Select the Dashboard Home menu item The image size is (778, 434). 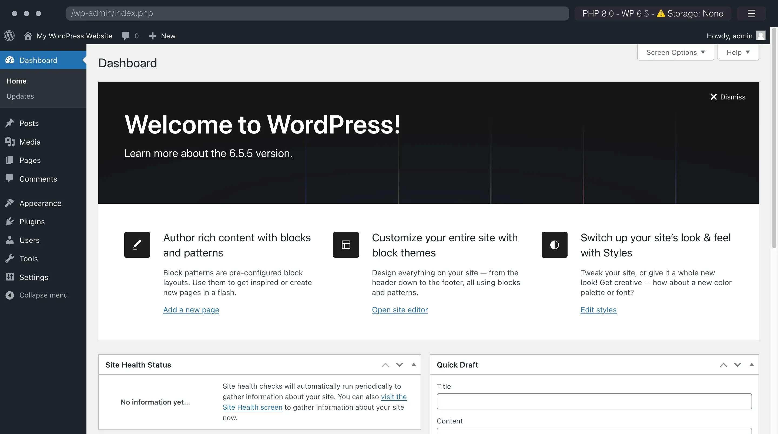pos(16,80)
